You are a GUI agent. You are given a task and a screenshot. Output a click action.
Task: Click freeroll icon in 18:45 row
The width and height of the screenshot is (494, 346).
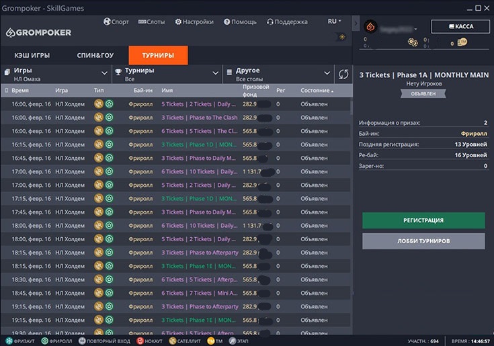coord(110,293)
